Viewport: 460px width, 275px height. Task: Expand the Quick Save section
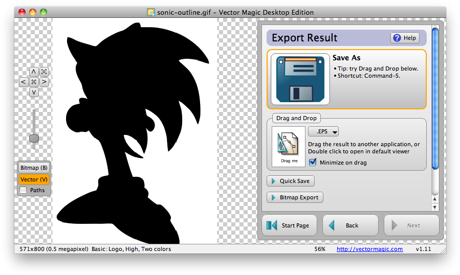coord(291,181)
